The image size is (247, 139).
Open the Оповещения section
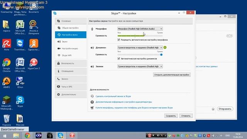(x=71, y=71)
